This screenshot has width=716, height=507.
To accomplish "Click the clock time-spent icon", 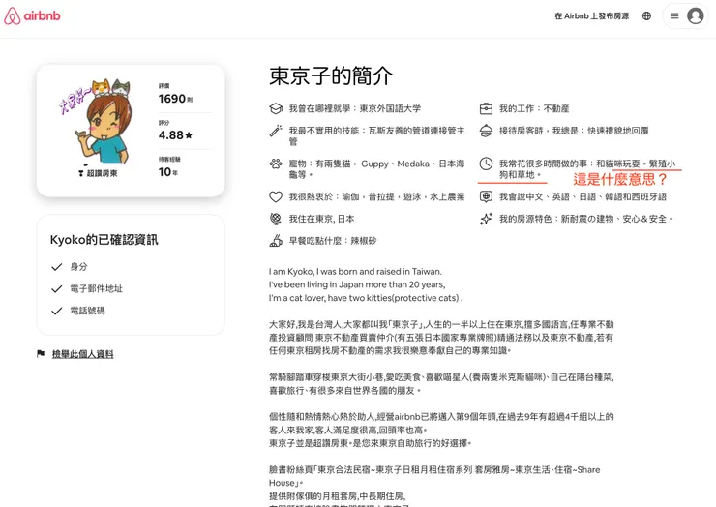I will 486,164.
